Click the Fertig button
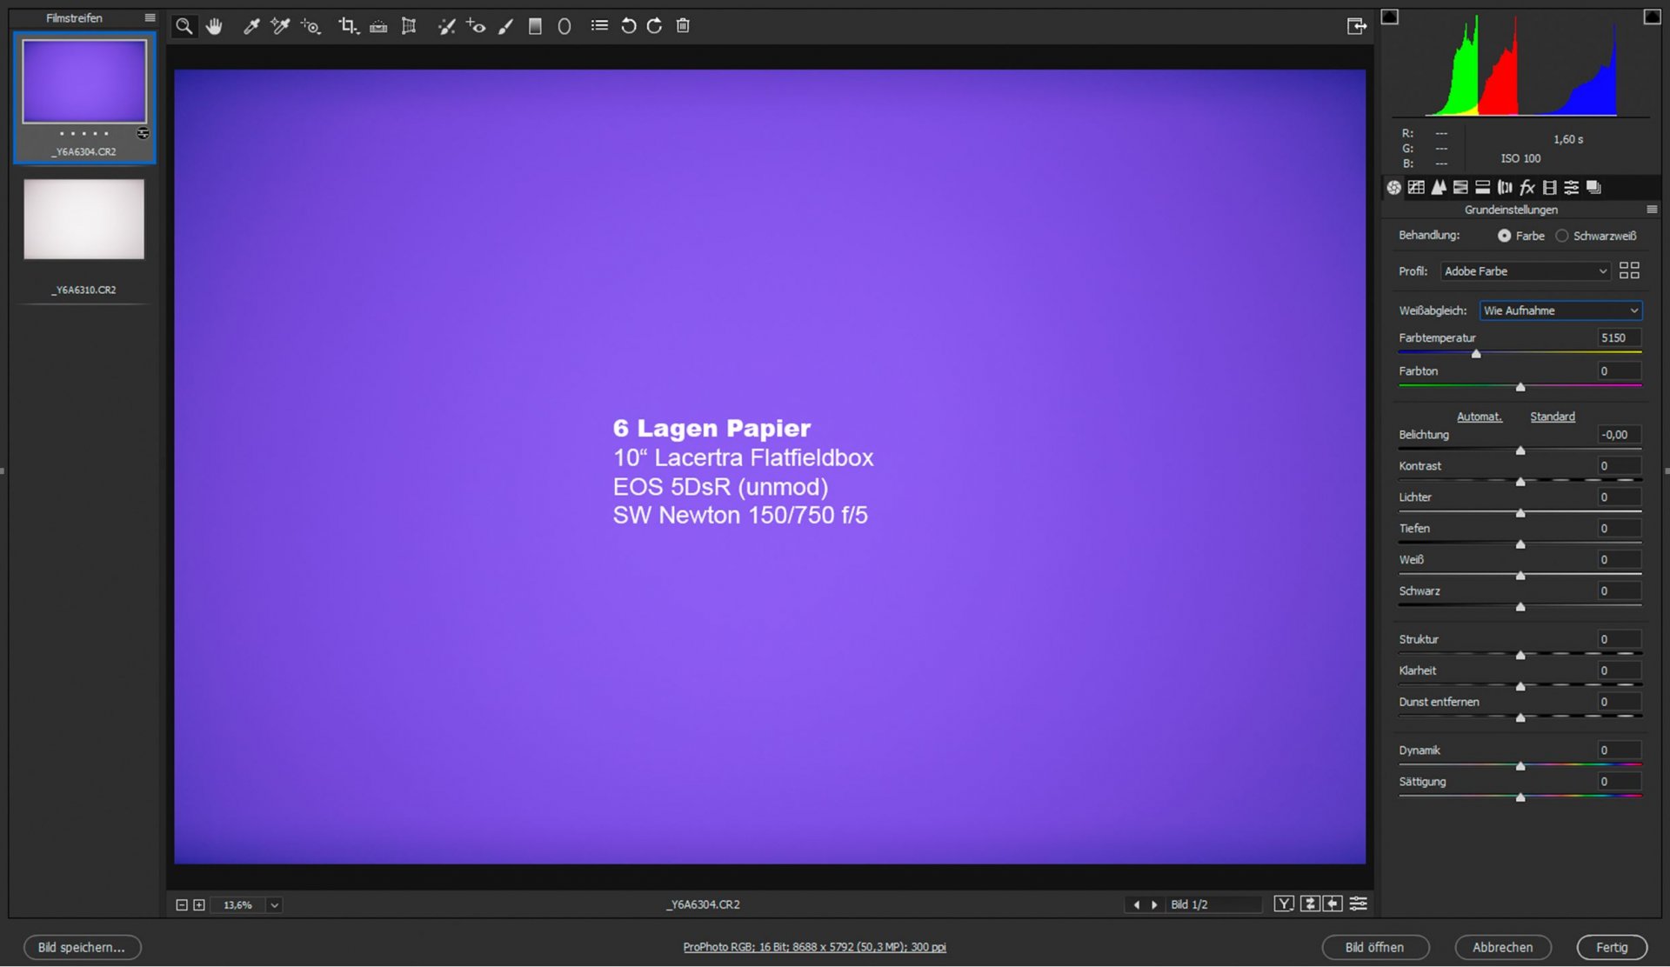The width and height of the screenshot is (1670, 967). tap(1612, 947)
